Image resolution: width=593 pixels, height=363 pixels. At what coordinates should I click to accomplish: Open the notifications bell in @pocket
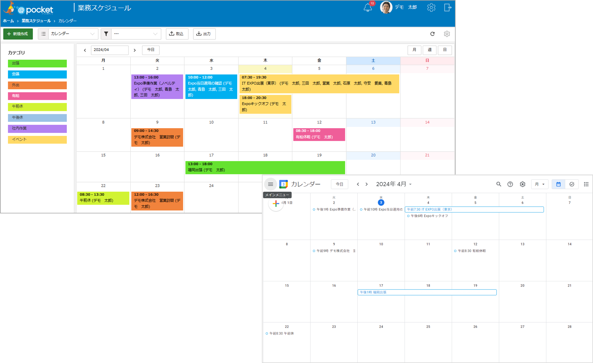coord(368,7)
